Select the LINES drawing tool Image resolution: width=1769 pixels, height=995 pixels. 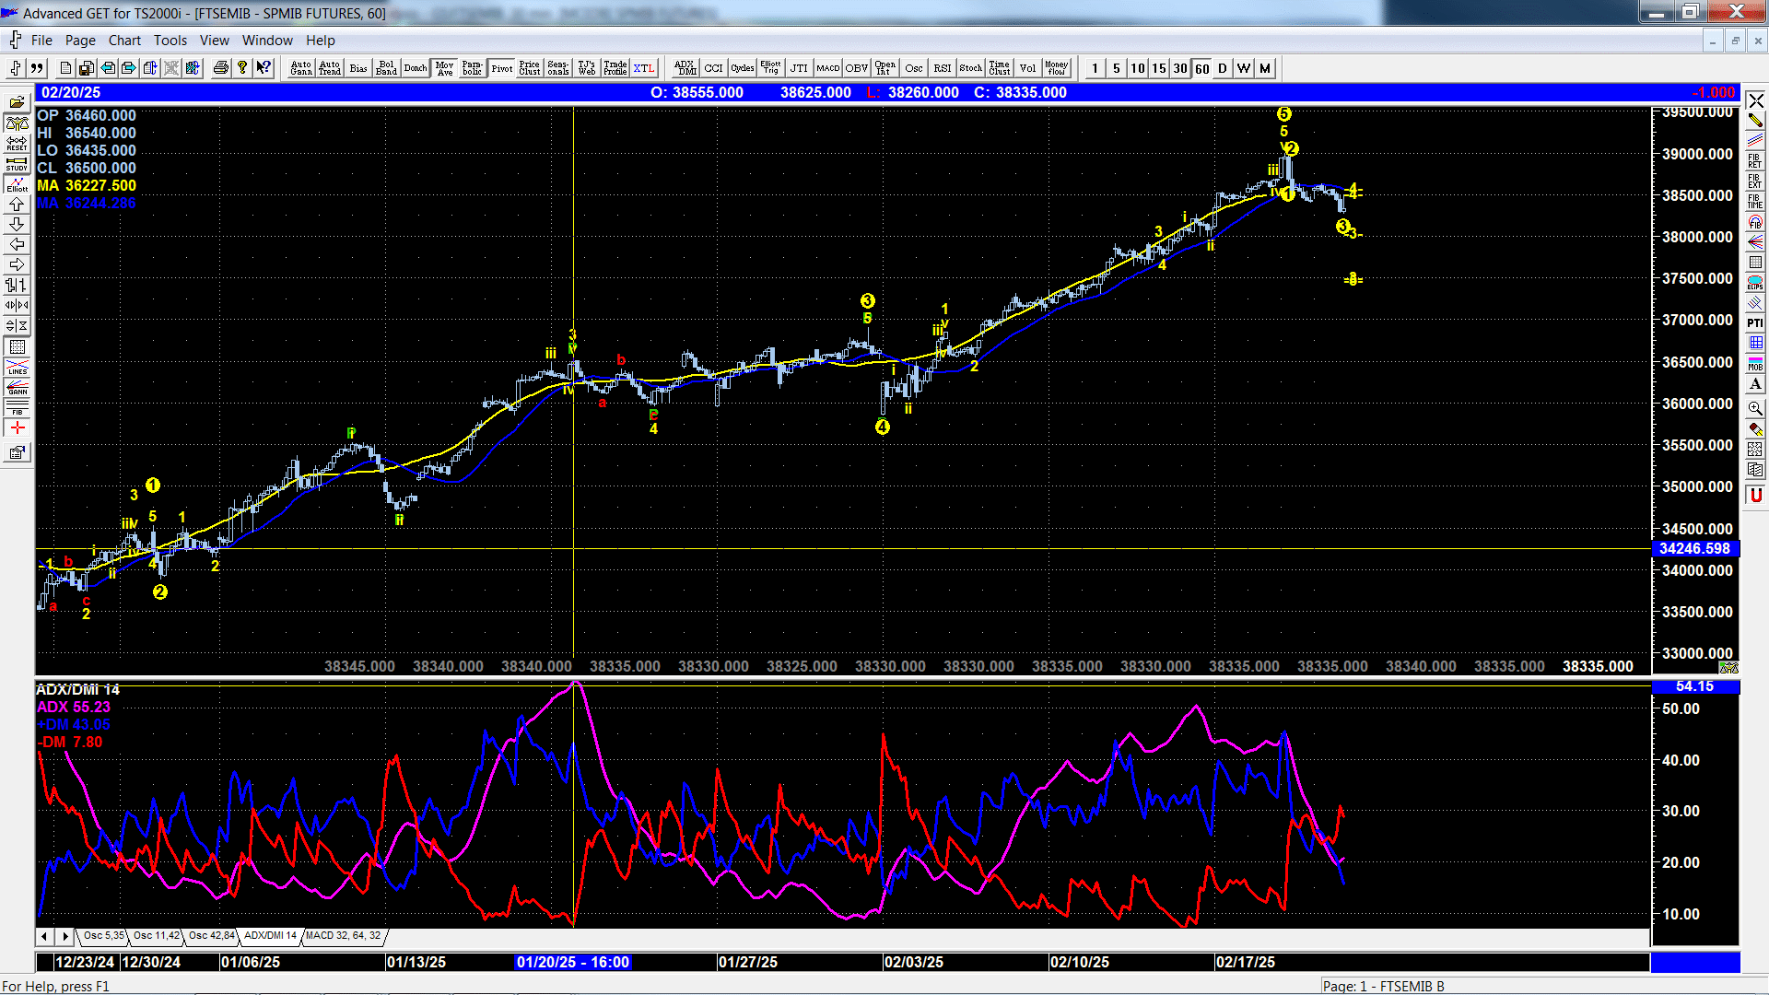[17, 367]
